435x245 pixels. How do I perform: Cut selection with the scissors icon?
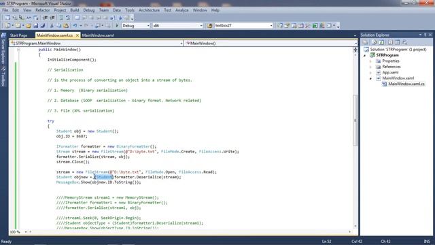coord(52,26)
